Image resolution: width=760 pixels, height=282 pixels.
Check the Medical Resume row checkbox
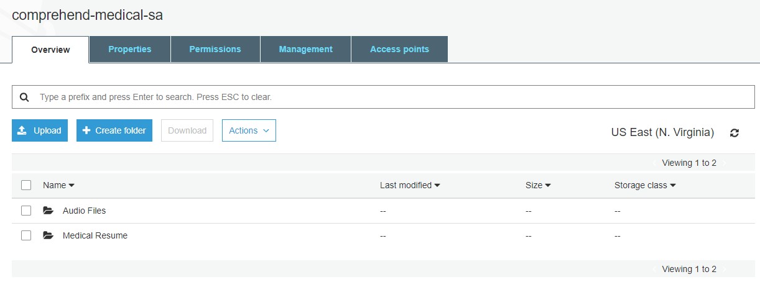tap(26, 235)
